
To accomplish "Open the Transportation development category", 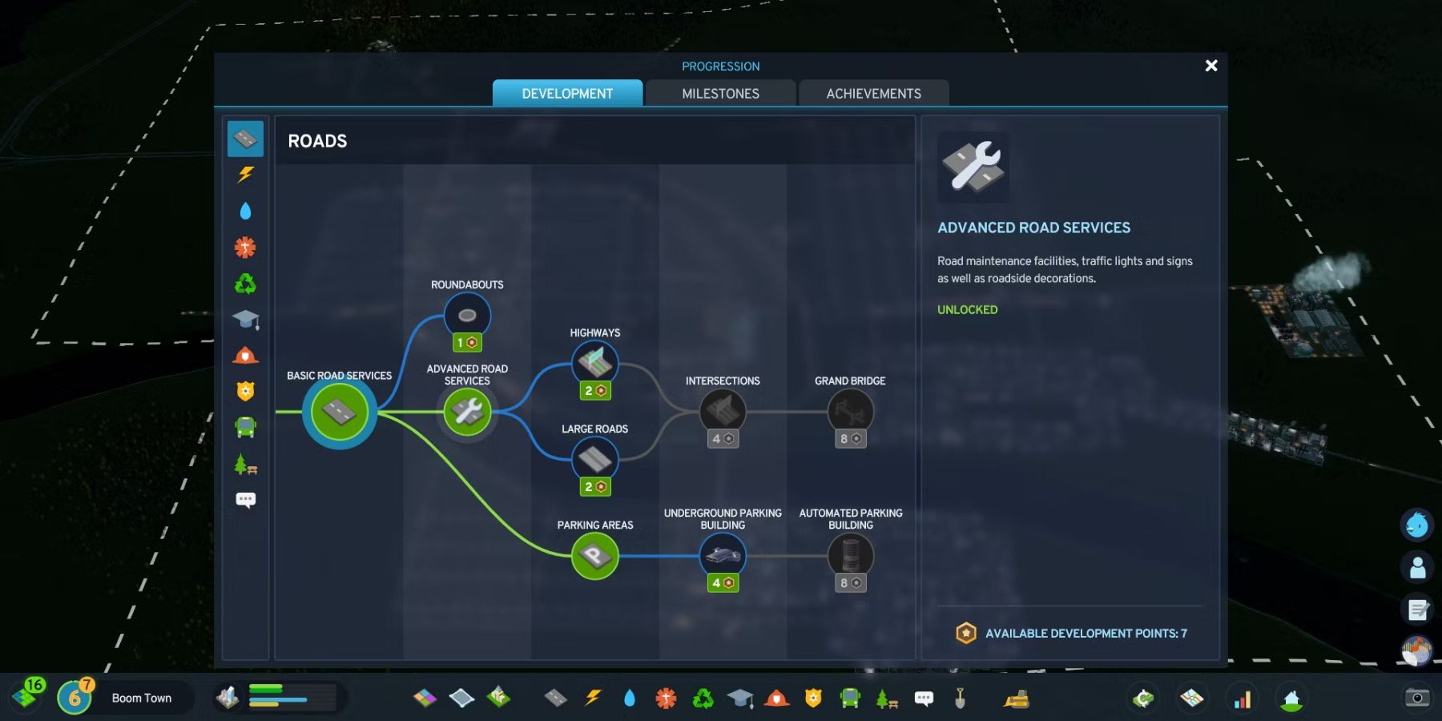I will point(247,427).
